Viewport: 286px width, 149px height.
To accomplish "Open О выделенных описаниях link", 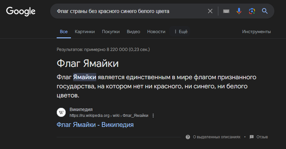I will (217, 137).
